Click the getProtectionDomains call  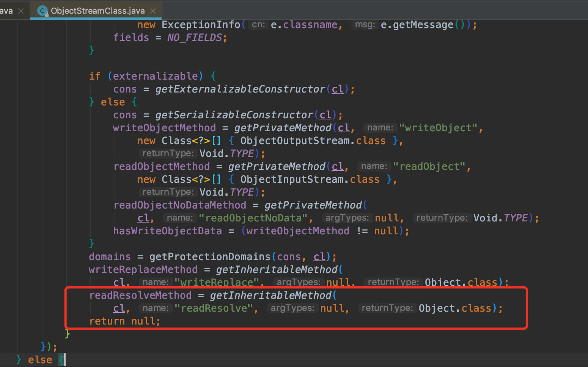click(210, 257)
